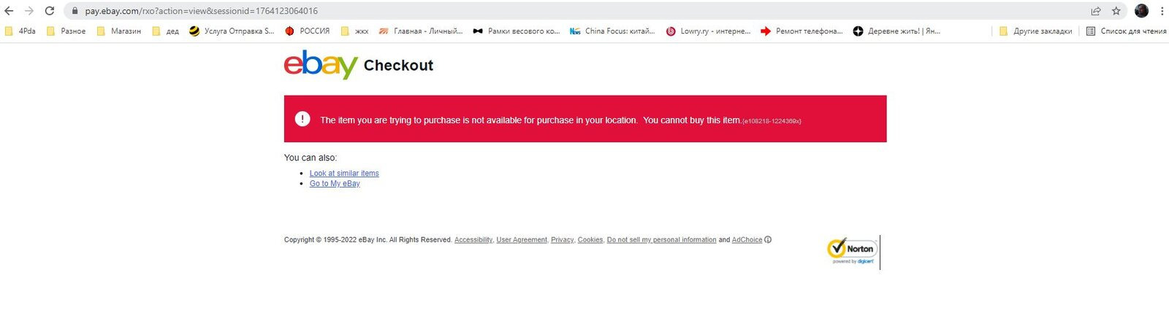Click the Norton secured badge

852,251
